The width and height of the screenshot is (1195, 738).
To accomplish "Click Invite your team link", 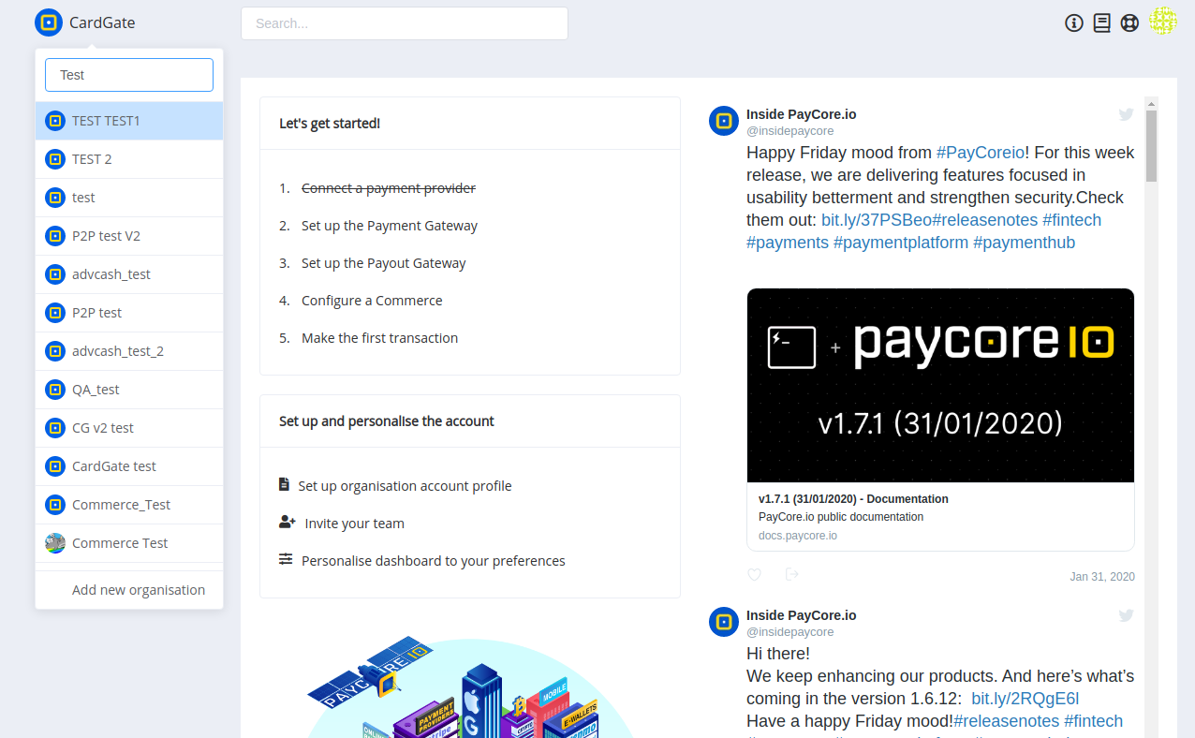I will [355, 524].
